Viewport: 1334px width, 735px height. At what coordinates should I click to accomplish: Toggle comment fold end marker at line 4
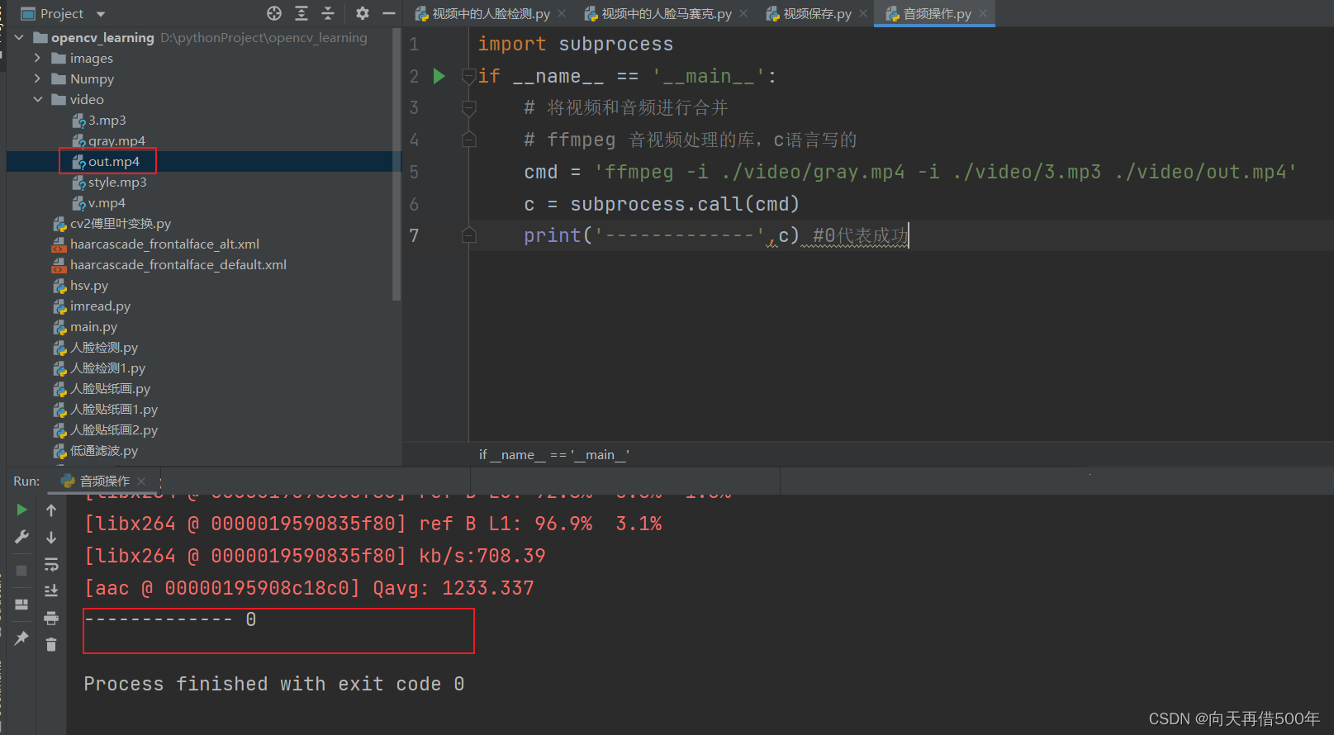click(x=468, y=140)
